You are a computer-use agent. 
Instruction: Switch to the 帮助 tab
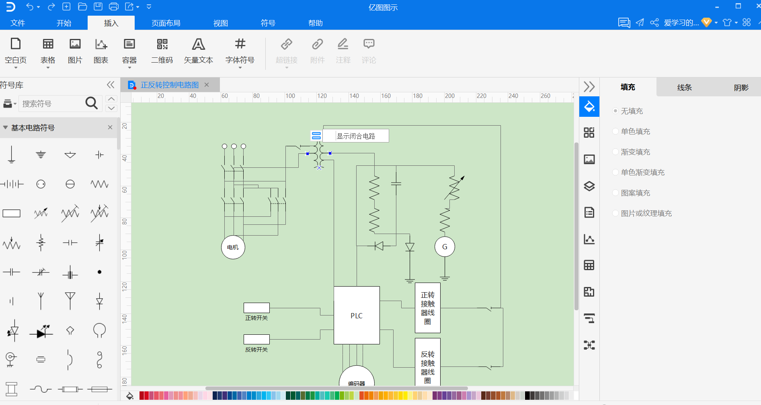pos(316,23)
